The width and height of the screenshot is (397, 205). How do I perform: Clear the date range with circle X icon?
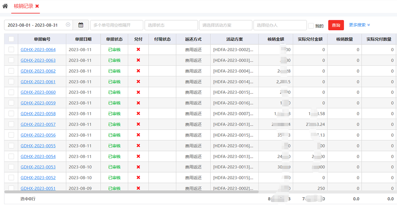click(x=68, y=25)
